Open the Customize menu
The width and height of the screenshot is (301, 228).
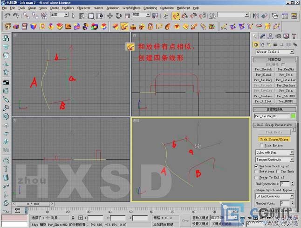tap(167, 8)
